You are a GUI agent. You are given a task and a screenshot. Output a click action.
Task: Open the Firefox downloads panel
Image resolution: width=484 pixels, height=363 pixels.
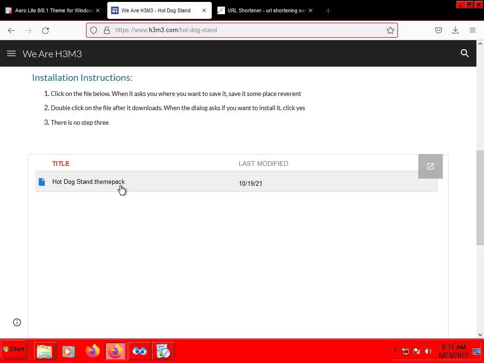pyautogui.click(x=455, y=30)
